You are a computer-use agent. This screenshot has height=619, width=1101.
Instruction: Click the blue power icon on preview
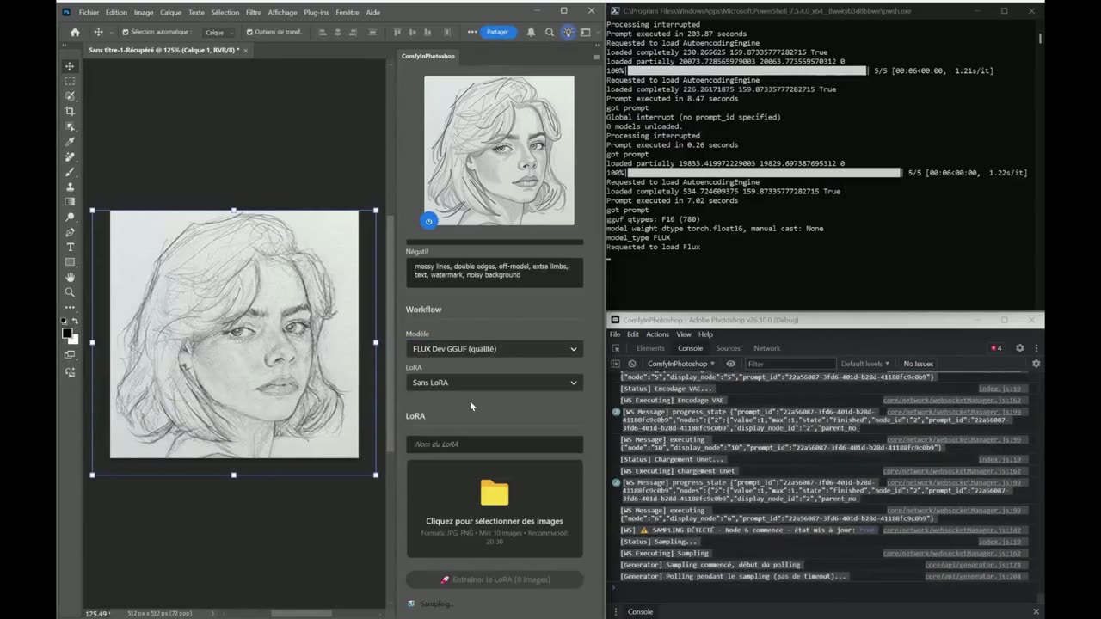tap(428, 221)
